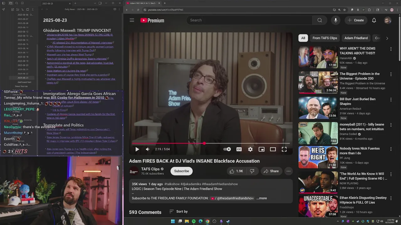Go back in Chrome browser

coord(127,10)
